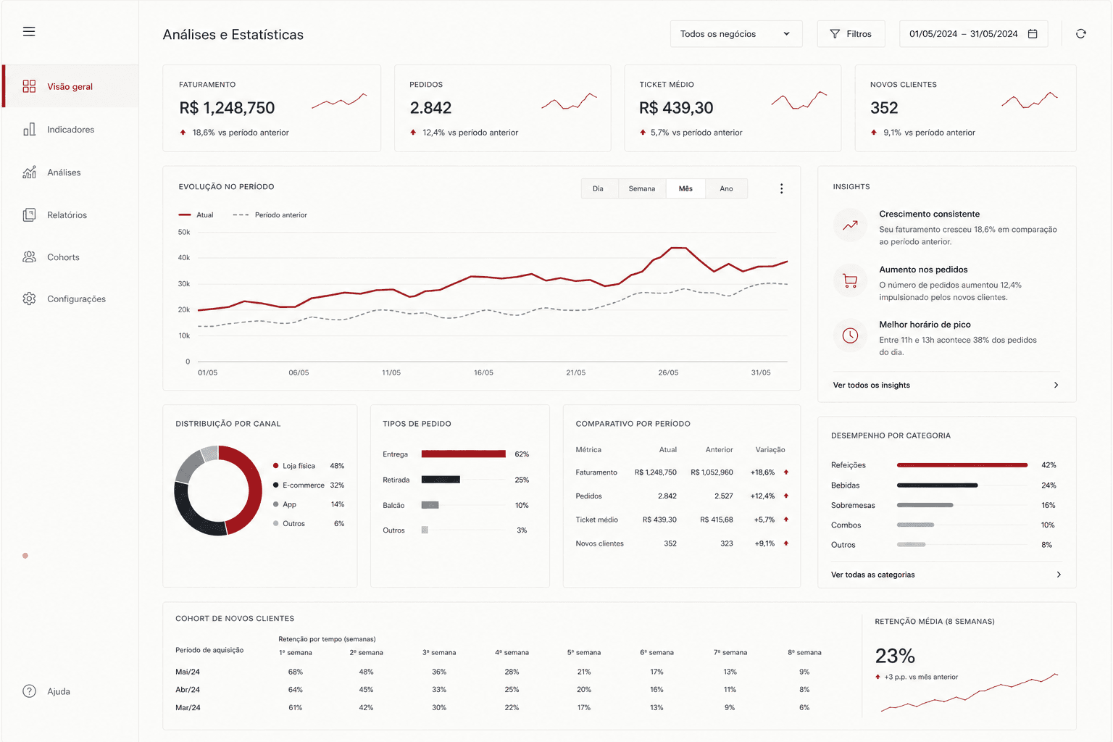
Task: Click the Melhor horário de pico clock icon
Action: coord(850,335)
